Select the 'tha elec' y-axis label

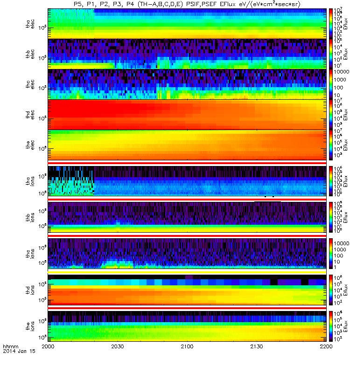click(30, 24)
